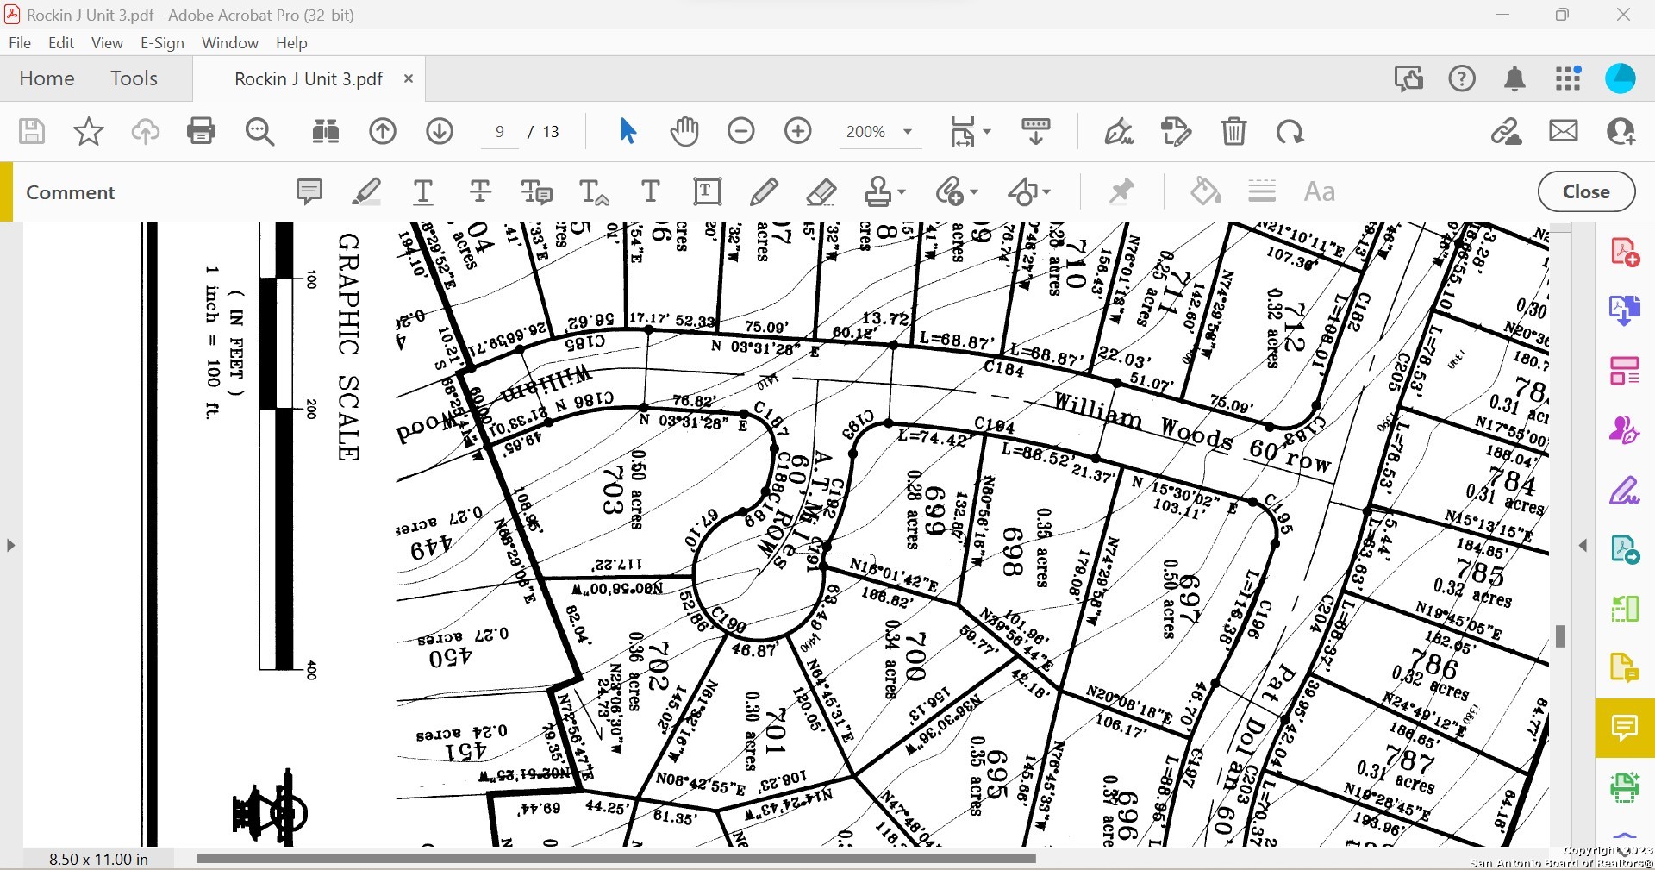Close the Rockin J Unit 3.pdf tab
The height and width of the screenshot is (870, 1655).
click(409, 78)
